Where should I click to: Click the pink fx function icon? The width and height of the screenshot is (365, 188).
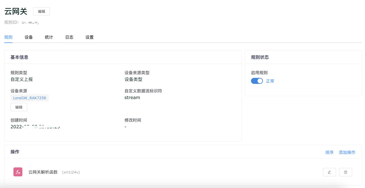(18, 172)
